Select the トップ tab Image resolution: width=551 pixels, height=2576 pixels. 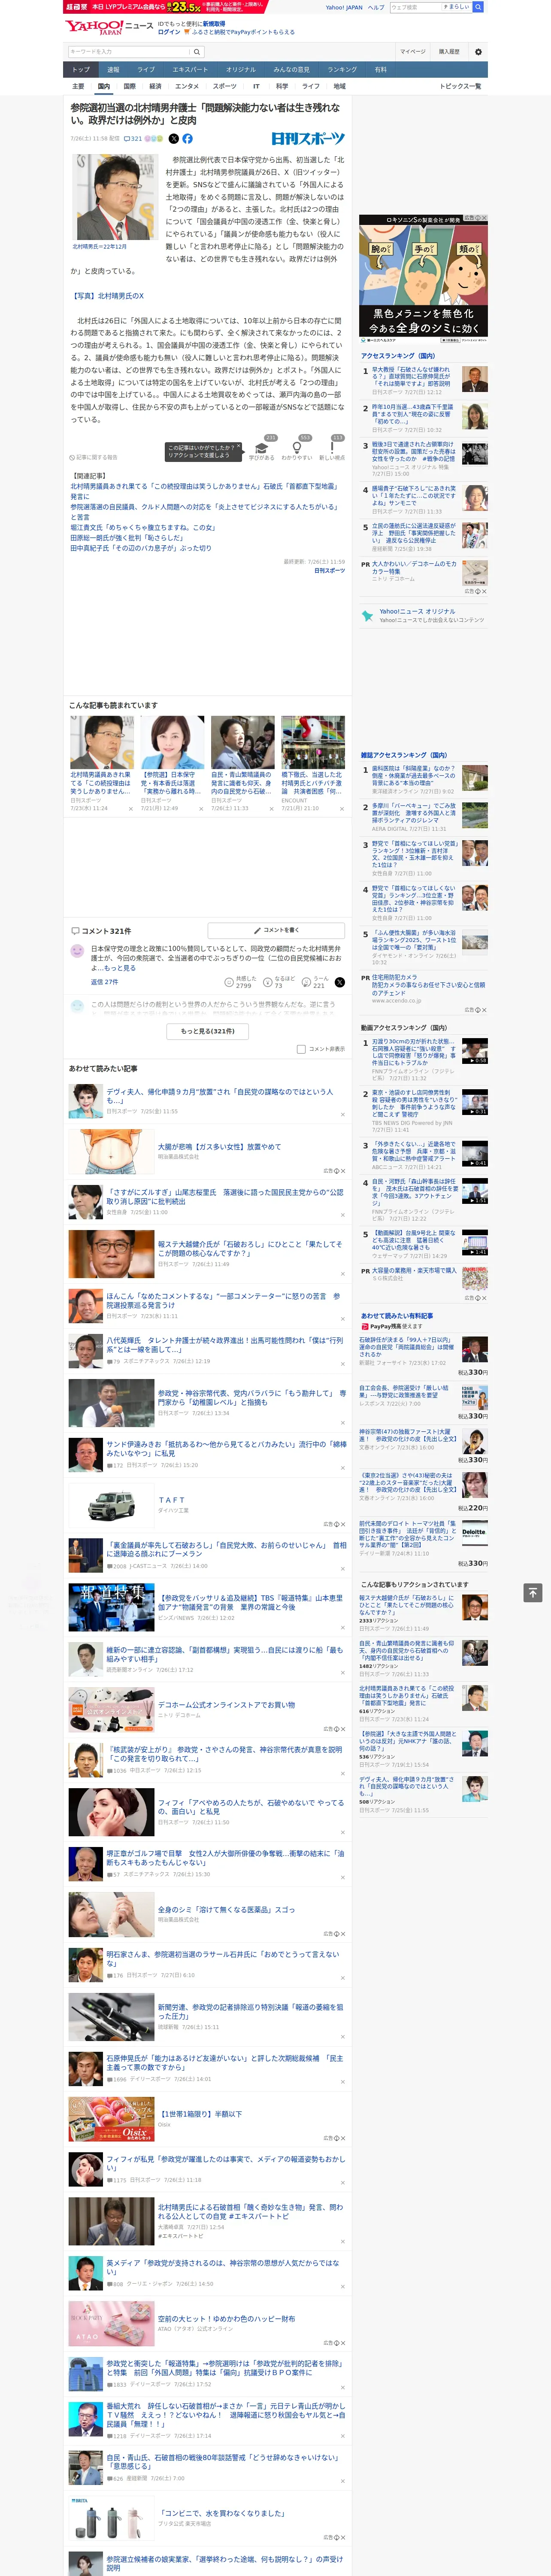point(81,69)
